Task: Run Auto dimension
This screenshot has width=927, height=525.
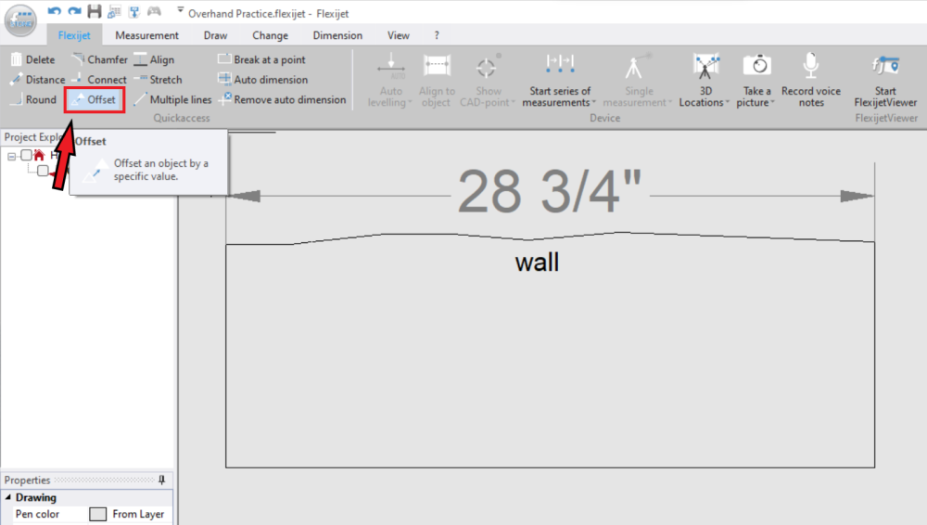Action: pos(262,80)
